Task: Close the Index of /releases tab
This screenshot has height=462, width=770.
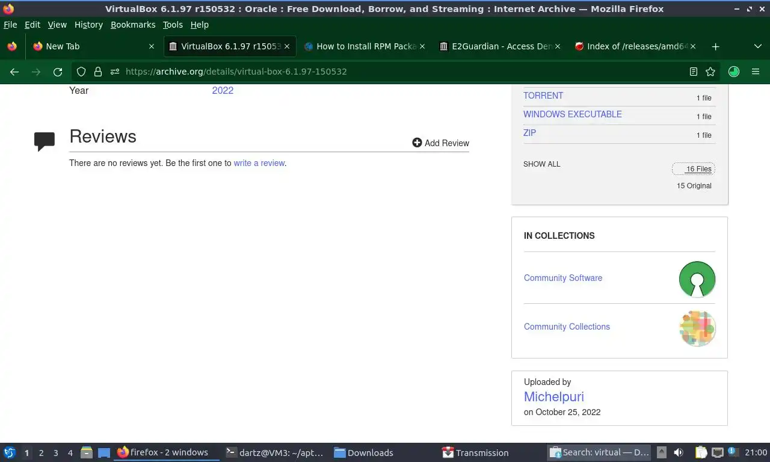Action: coord(693,46)
